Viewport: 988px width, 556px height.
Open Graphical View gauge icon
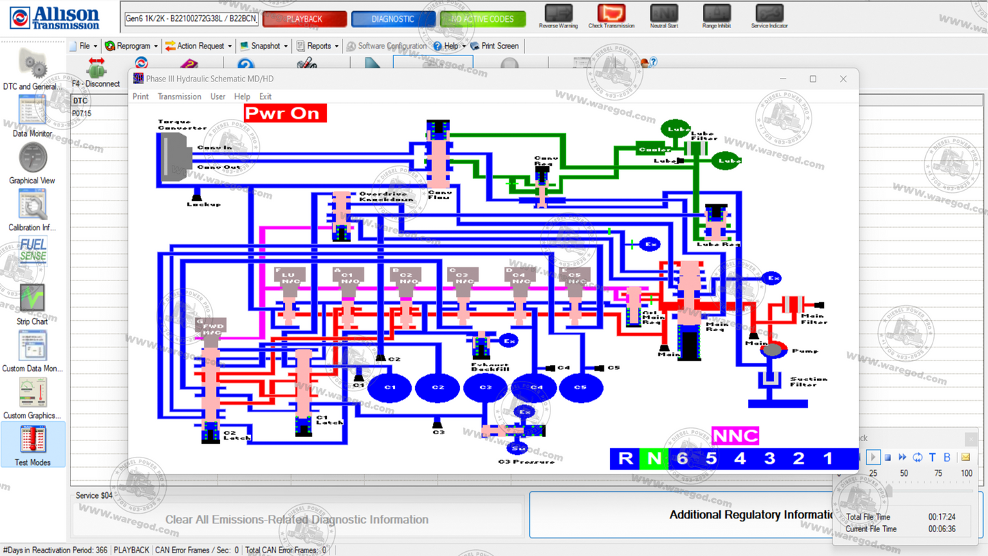32,158
